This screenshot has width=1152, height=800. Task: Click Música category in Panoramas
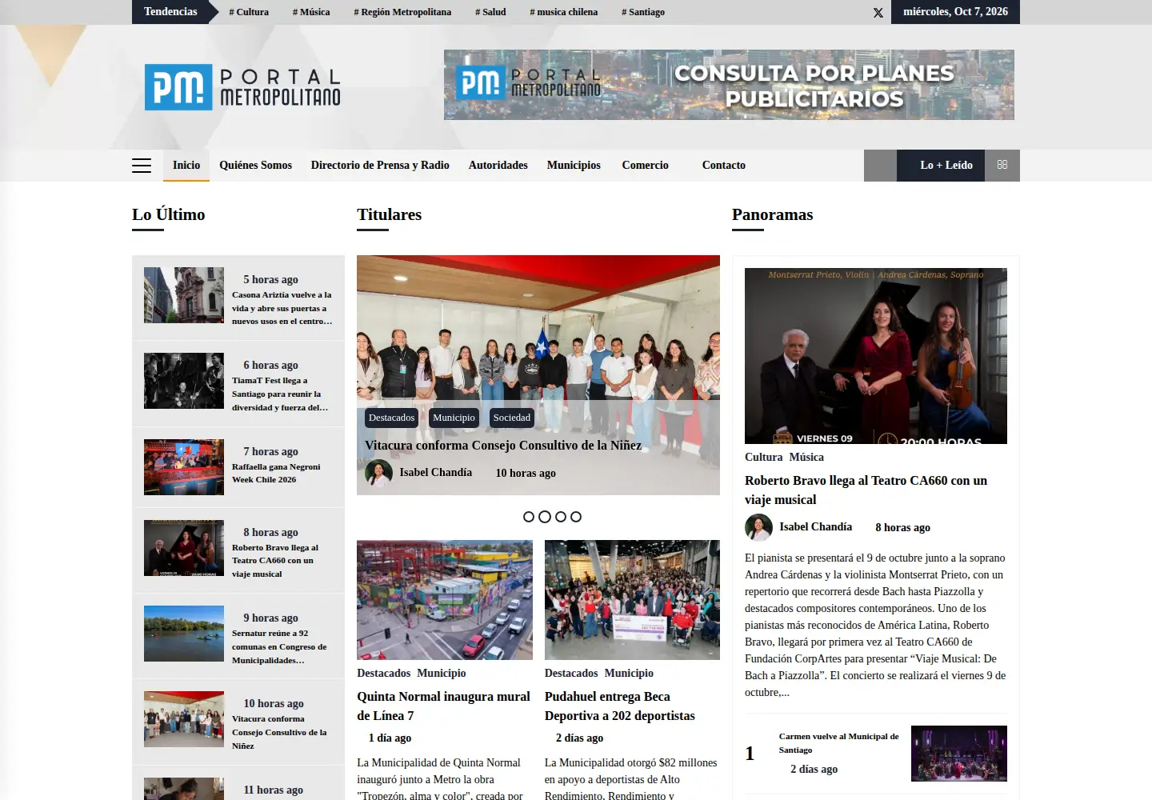pos(806,458)
